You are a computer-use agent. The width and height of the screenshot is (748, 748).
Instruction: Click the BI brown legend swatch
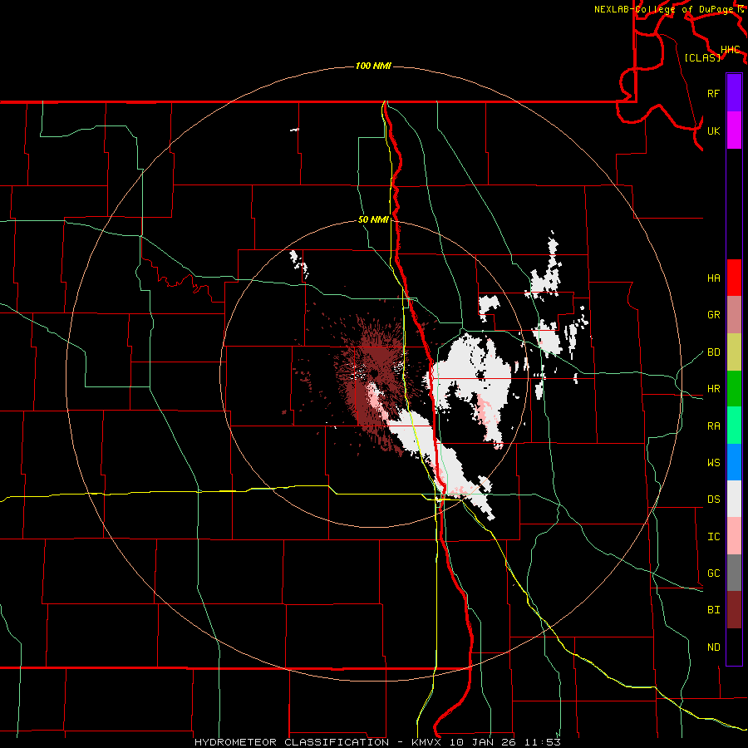734,610
